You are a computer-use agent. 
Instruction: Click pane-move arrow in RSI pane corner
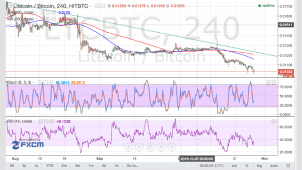[x=274, y=121]
